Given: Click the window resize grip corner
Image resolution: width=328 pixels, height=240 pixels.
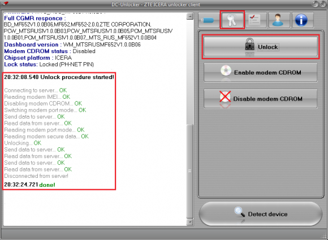Looking at the screenshot, I should 324,236.
